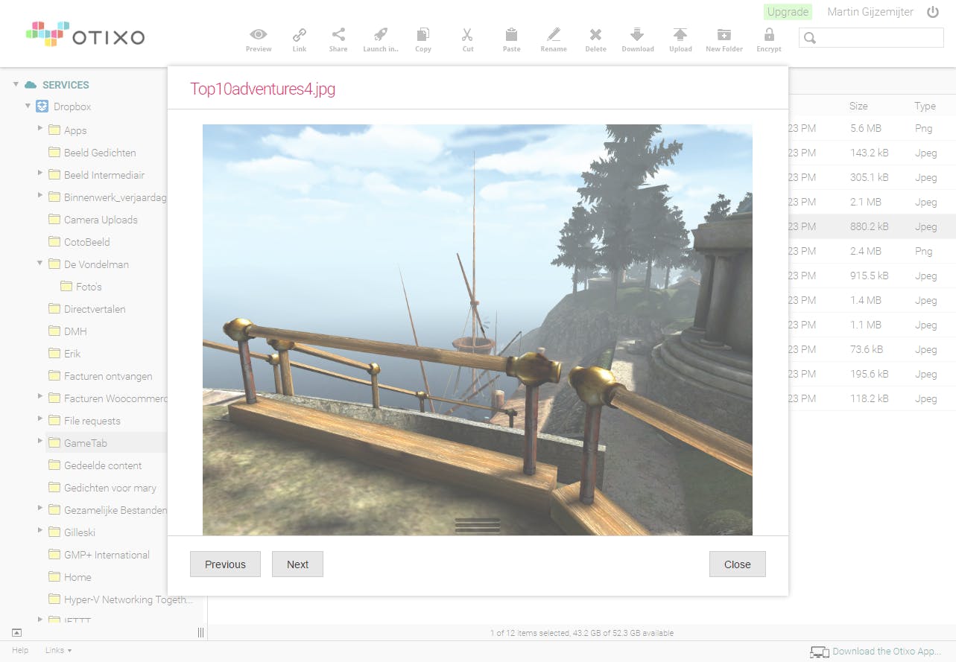Click the Cut scissors icon
Image resolution: width=956 pixels, height=662 pixels.
click(467, 34)
